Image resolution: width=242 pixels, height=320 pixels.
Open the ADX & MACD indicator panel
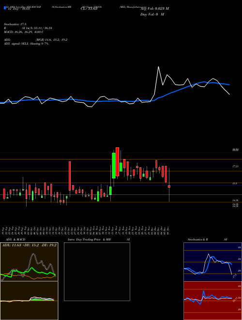click(x=29, y=262)
